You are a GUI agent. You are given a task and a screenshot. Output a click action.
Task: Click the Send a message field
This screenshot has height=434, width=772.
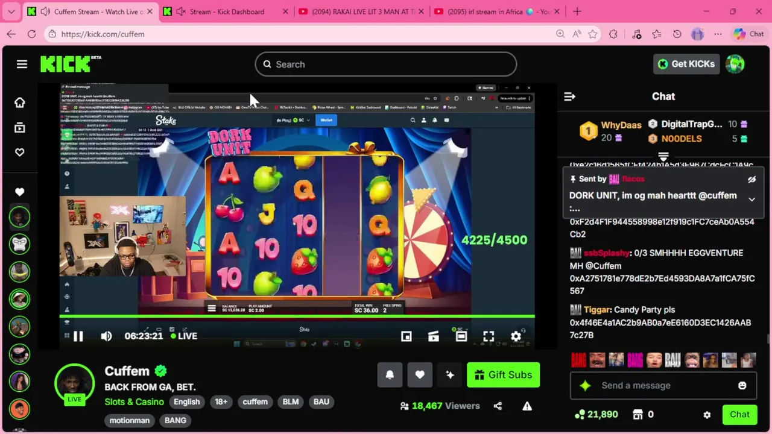coord(663,386)
